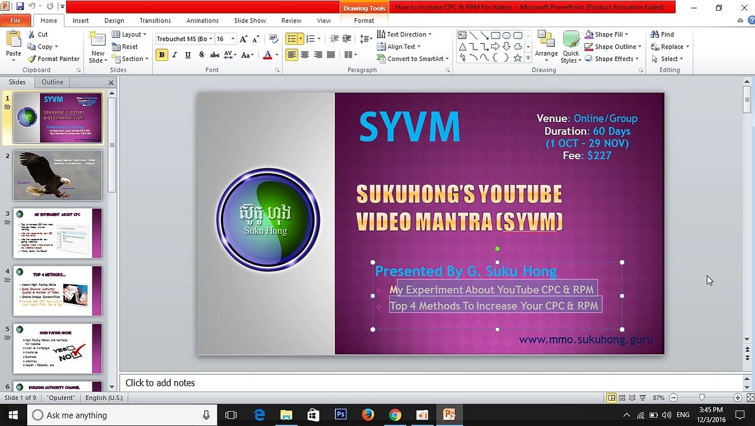755x426 pixels.
Task: Click the zoom slider handle
Action: click(x=702, y=398)
